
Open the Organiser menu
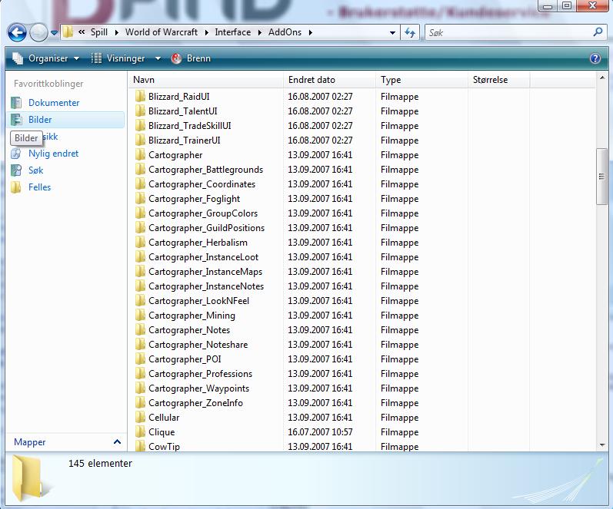tap(45, 58)
